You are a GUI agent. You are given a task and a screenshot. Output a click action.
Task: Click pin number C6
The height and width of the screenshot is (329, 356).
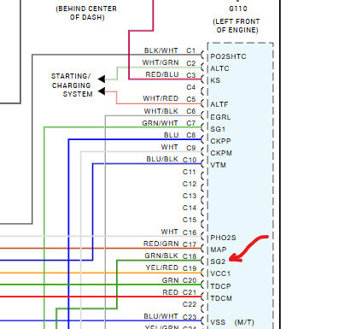(x=191, y=111)
